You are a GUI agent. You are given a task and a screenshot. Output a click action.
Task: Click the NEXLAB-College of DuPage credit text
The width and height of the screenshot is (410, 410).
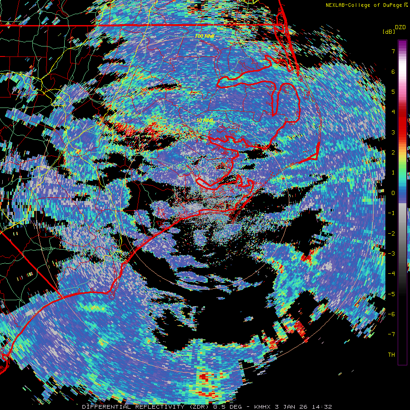click(367, 5)
